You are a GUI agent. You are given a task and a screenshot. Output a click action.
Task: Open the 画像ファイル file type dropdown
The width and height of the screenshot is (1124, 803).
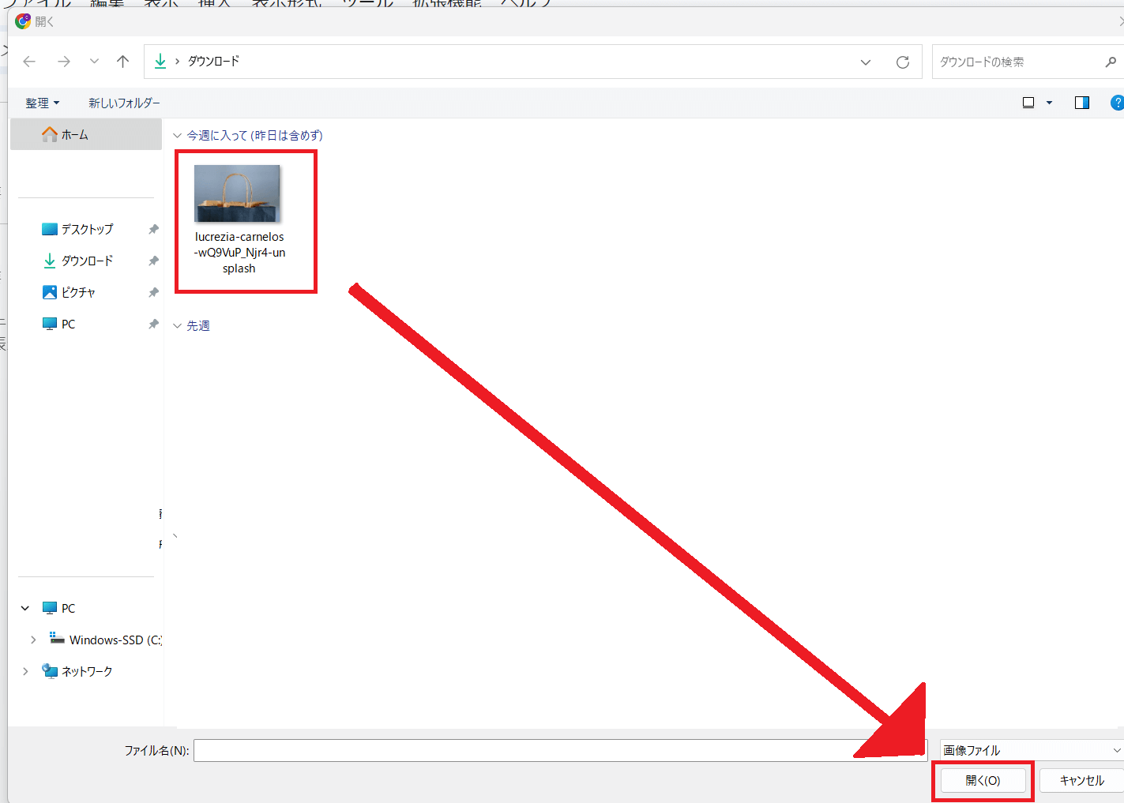click(x=1032, y=750)
